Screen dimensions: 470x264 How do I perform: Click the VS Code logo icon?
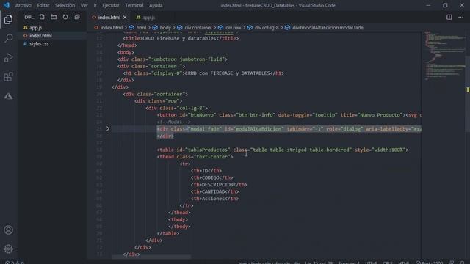7,5
